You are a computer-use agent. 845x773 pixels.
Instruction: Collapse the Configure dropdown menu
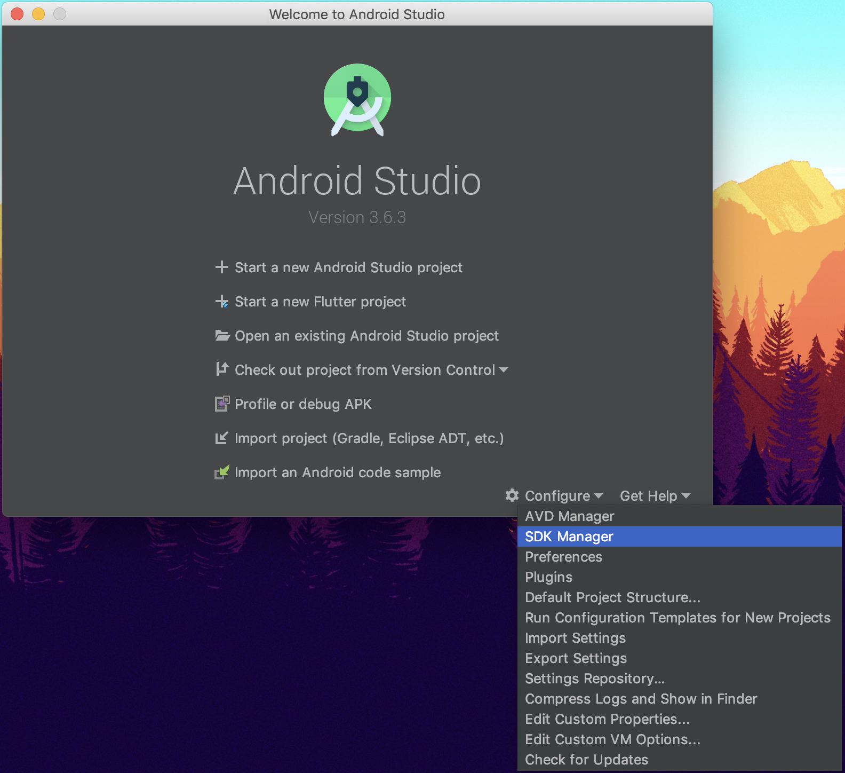[564, 496]
